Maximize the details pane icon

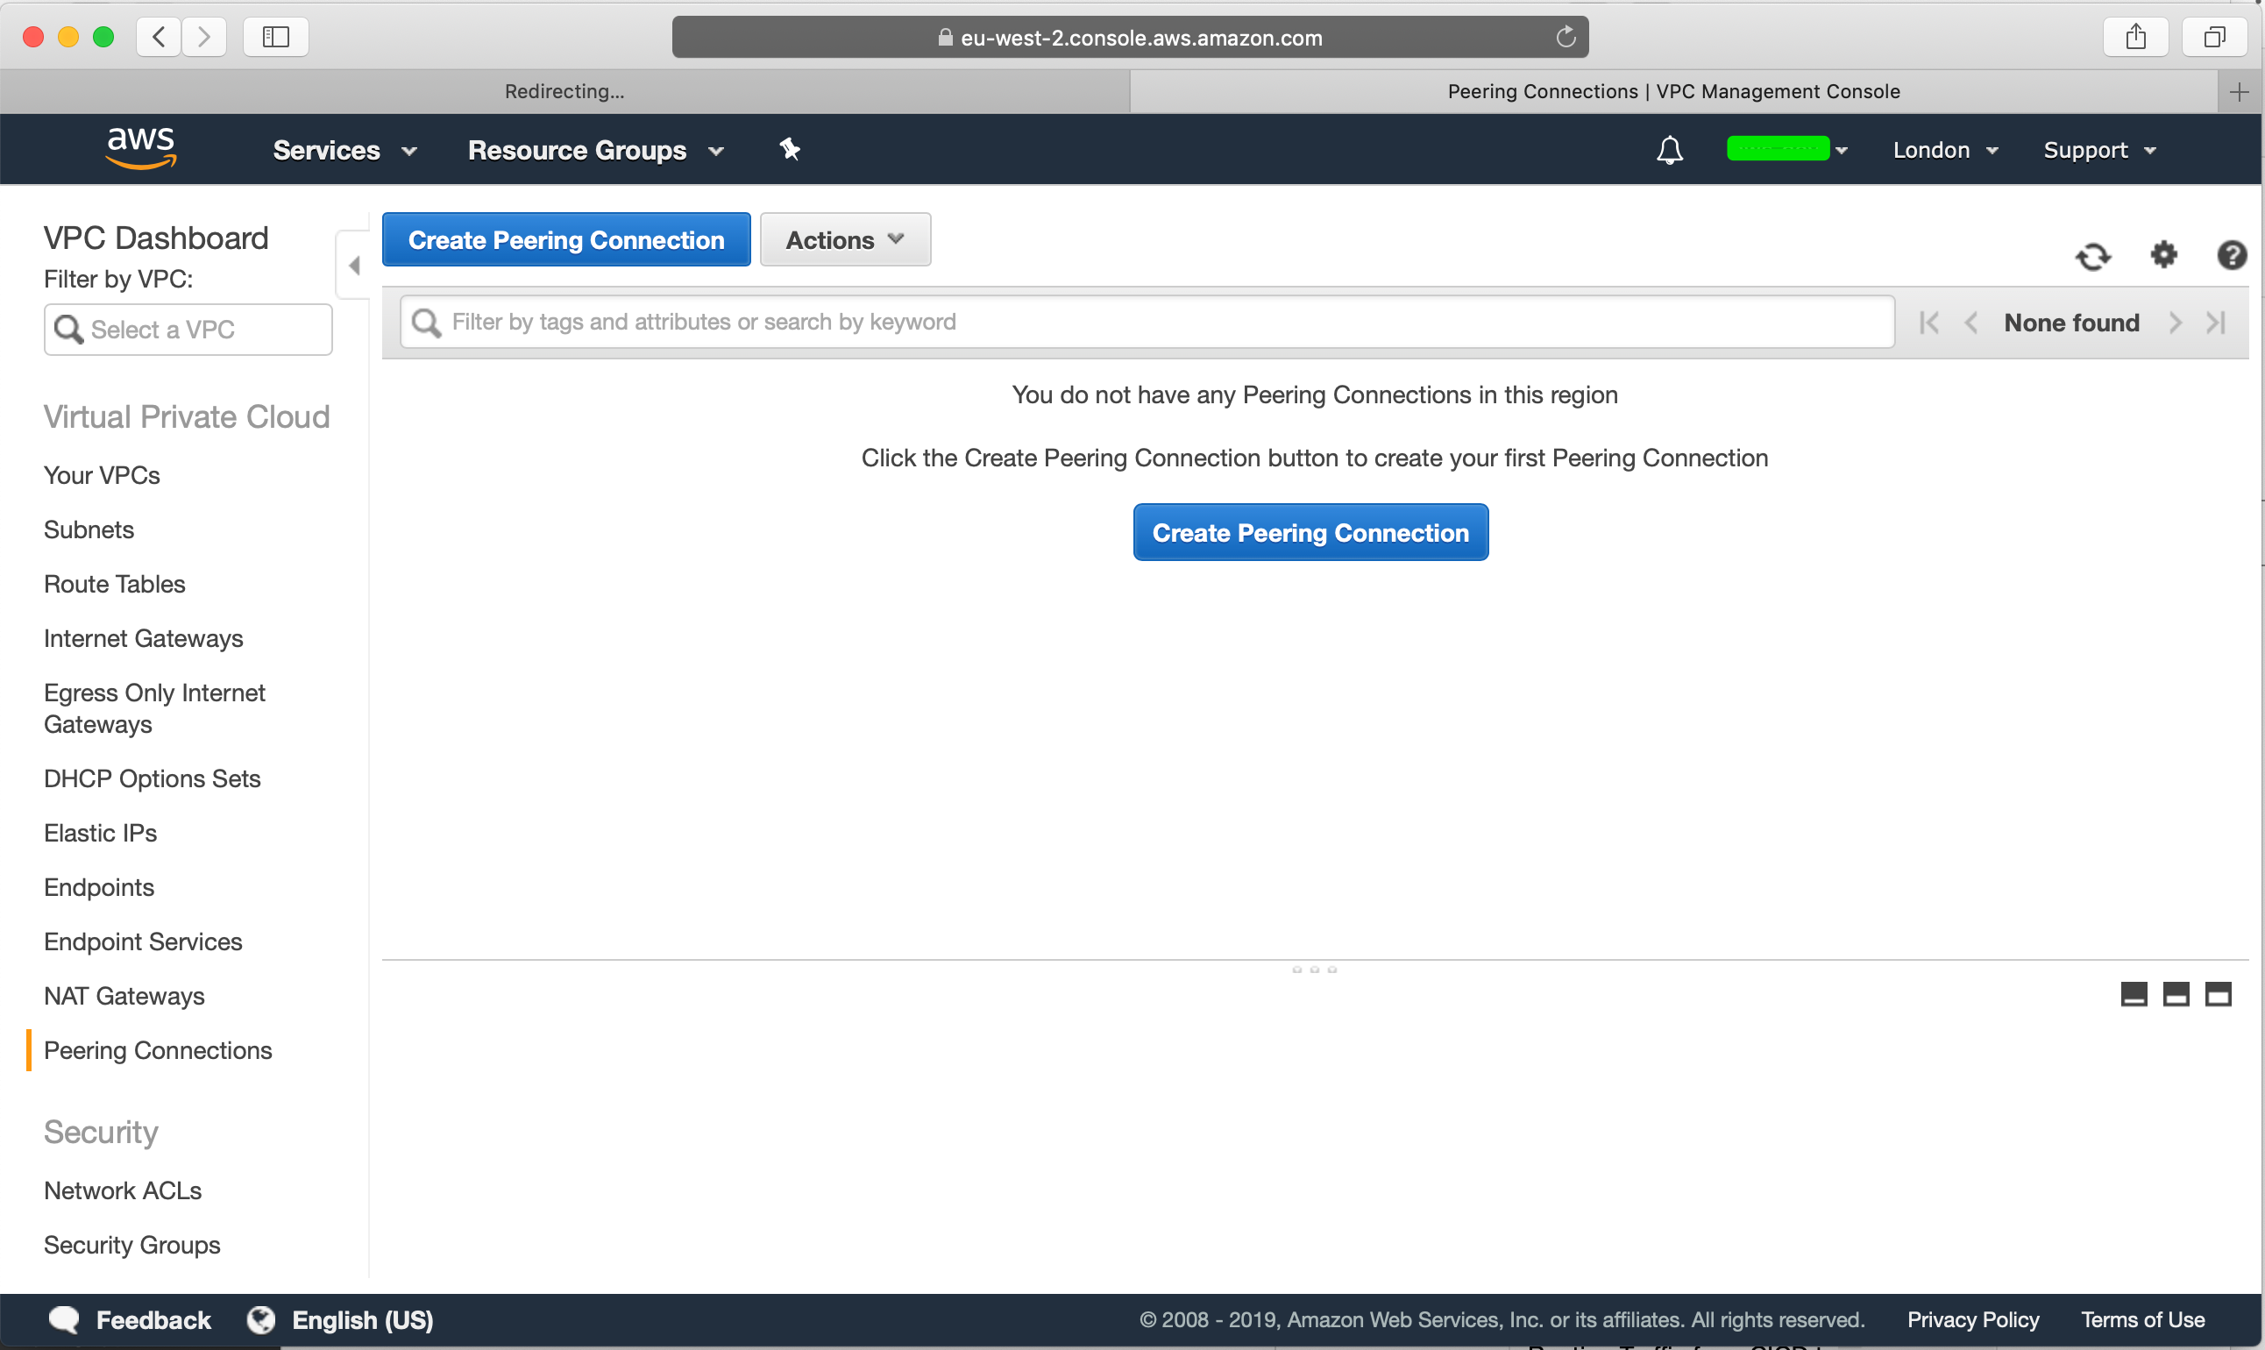pyautogui.click(x=2218, y=994)
